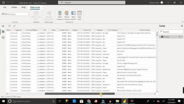Click the title bar Search box
Viewport: 184px width, 104px height.
click(x=92, y=3)
